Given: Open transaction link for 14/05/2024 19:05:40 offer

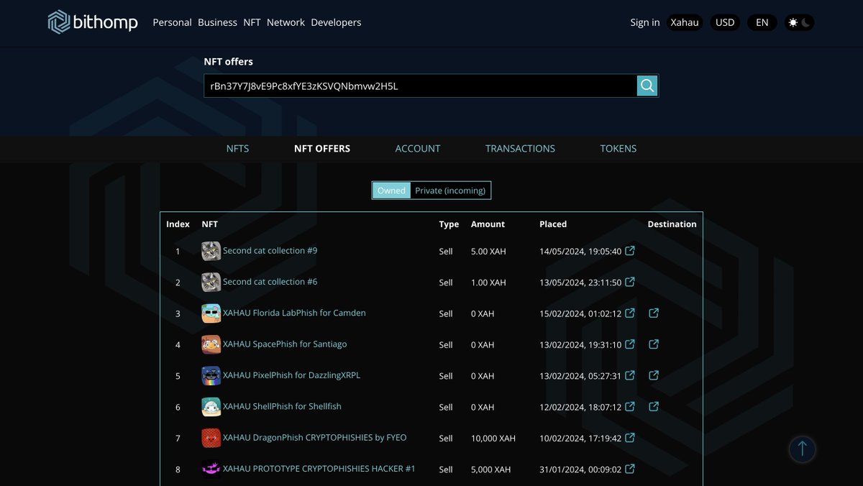Looking at the screenshot, I should 630,251.
